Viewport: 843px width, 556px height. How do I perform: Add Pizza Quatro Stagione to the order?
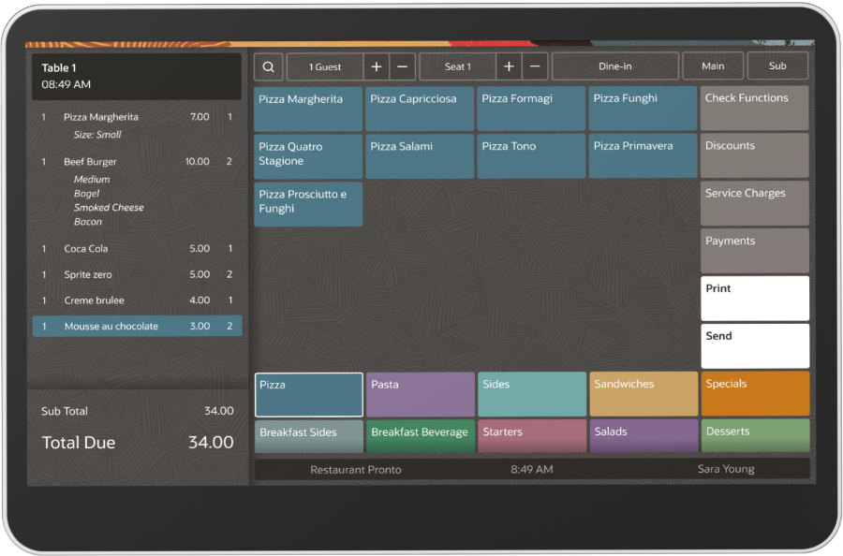308,157
